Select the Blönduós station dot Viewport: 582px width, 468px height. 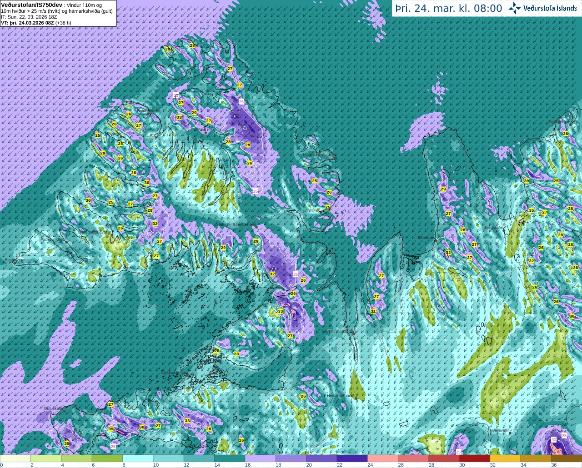(x=436, y=240)
